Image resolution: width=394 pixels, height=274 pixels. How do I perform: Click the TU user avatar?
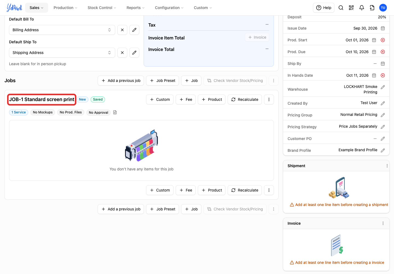tap(383, 8)
